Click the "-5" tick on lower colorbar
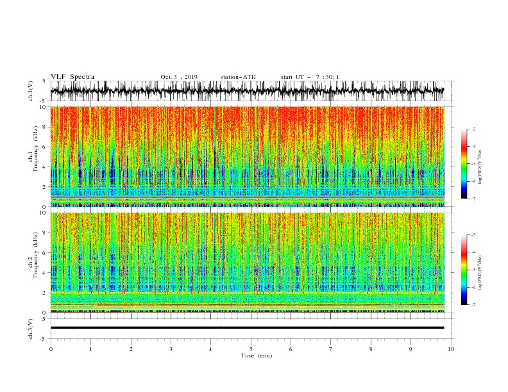508x392 pixels. (473, 270)
